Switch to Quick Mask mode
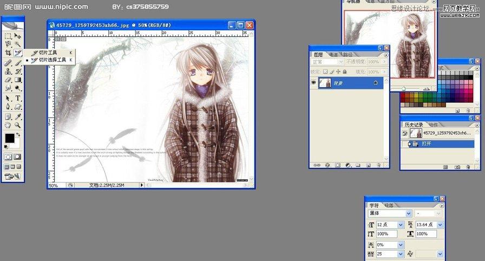485x261 pixels. 17,157
